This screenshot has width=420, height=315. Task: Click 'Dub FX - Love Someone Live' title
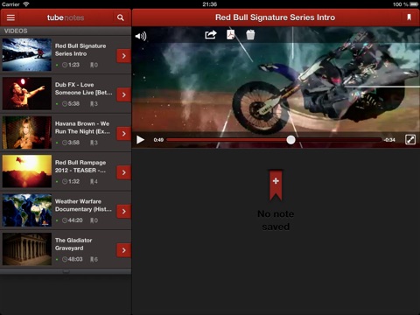pos(83,88)
